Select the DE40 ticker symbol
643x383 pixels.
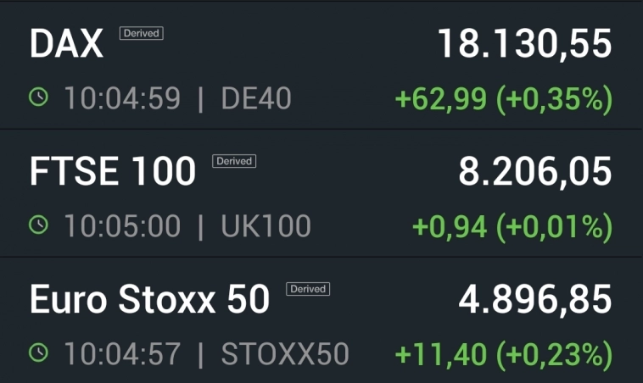255,99
